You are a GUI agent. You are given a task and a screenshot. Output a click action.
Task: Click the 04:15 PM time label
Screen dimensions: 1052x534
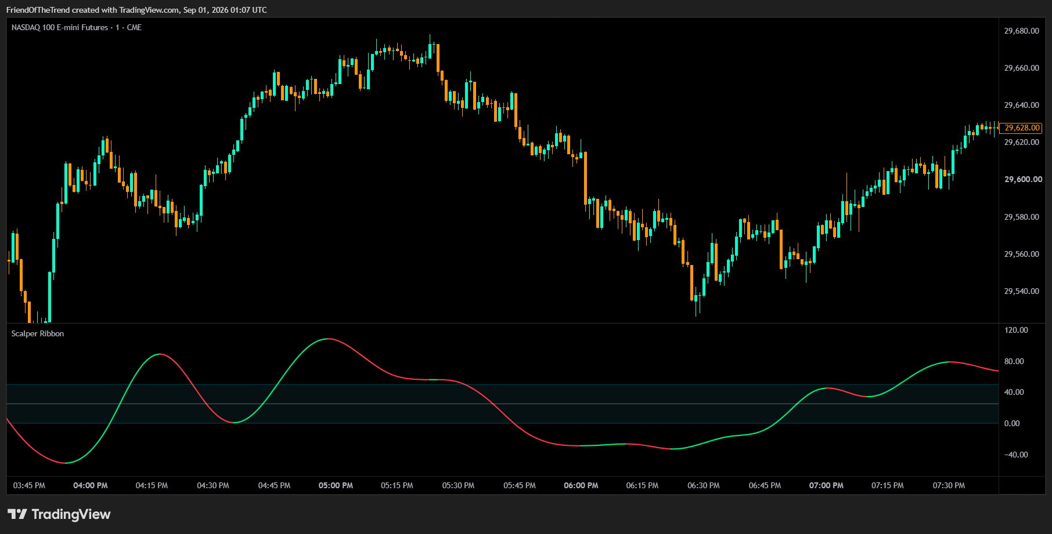pyautogui.click(x=152, y=485)
